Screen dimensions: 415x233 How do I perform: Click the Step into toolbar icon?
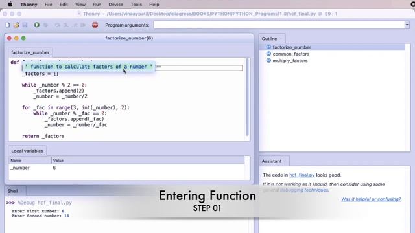tap(66, 25)
